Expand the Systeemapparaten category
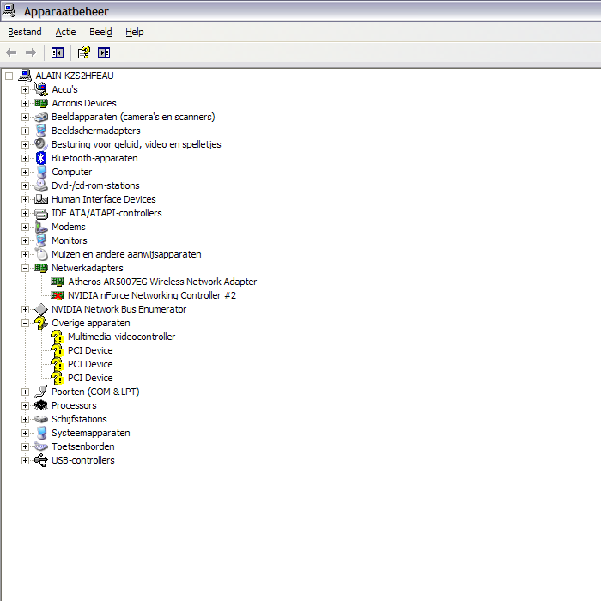This screenshot has height=601, width=601. 25,433
